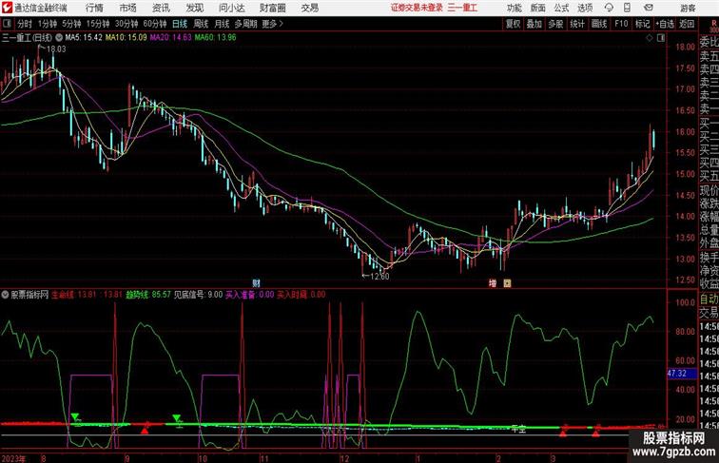Click the second green down-triangle near October
This screenshot has width=719, height=463.
pos(176,417)
